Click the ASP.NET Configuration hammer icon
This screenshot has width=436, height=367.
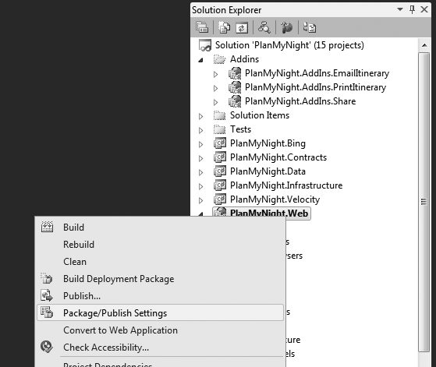(287, 27)
